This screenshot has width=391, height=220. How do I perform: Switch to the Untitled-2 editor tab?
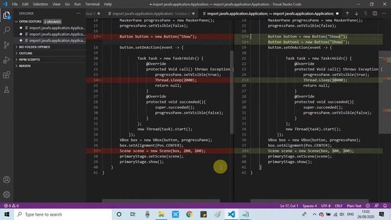point(152,13)
